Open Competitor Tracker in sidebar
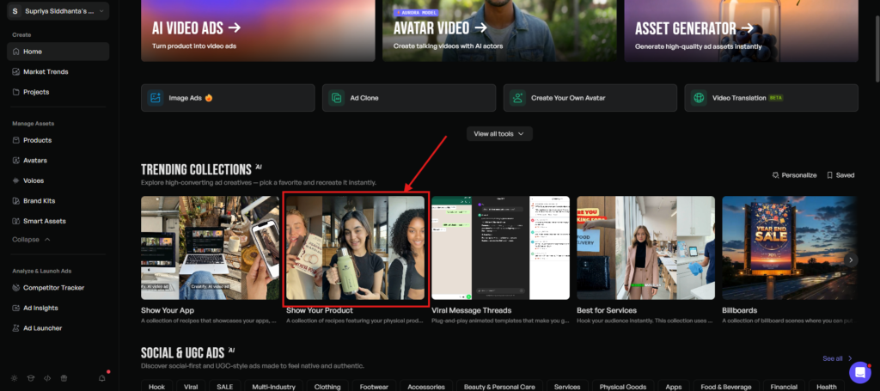Viewport: 880px width, 391px height. coord(53,287)
